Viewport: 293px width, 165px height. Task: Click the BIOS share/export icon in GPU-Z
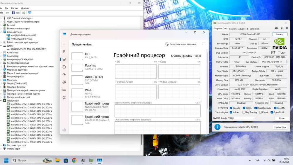pyautogui.click(x=273, y=52)
